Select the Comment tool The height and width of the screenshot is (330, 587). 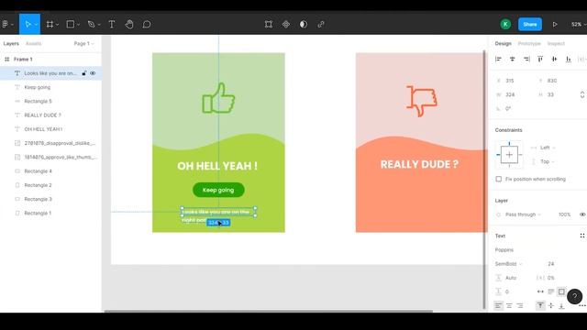(x=147, y=25)
